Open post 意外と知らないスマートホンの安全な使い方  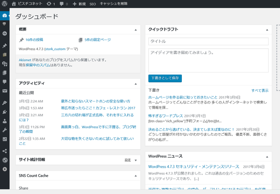(96, 101)
